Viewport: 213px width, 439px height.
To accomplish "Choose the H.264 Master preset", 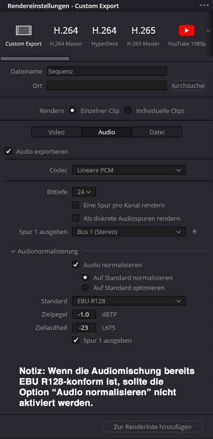I will click(x=66, y=36).
